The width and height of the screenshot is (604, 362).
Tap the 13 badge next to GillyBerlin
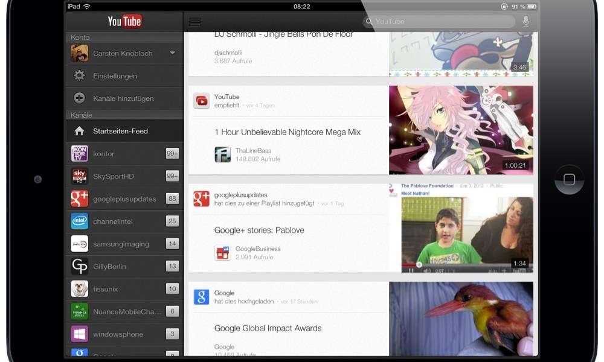[x=172, y=266]
